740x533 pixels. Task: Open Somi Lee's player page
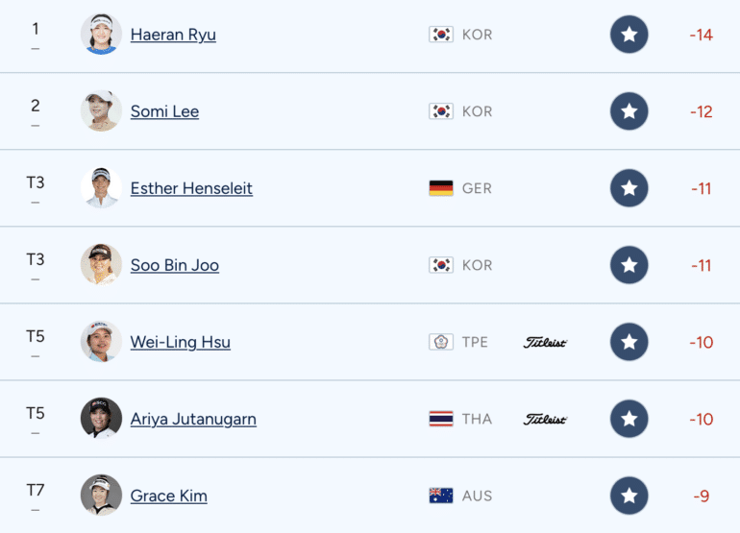pyautogui.click(x=164, y=111)
